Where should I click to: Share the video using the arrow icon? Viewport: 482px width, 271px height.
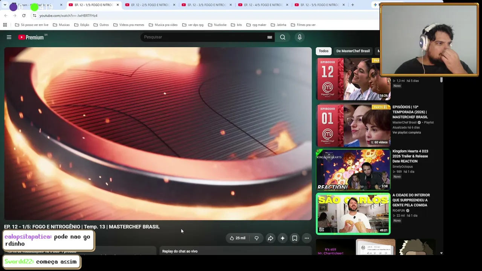pos(270,238)
